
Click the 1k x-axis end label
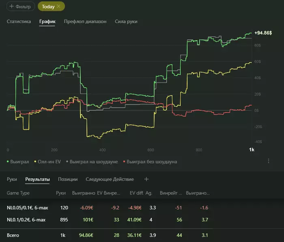click(252, 149)
